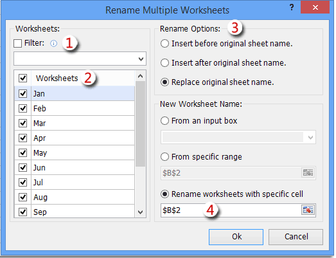This screenshot has width=336, height=258.
Task: Click the help question mark icon
Action: click(x=292, y=8)
